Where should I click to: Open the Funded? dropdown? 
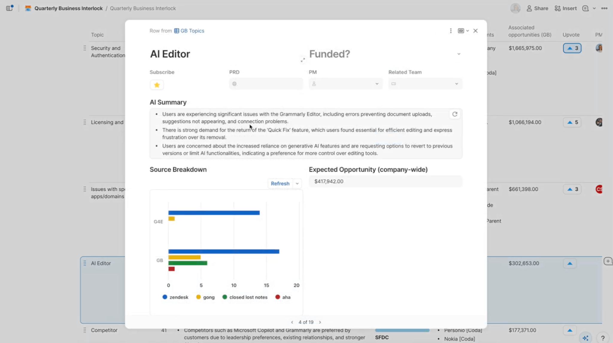pos(459,54)
